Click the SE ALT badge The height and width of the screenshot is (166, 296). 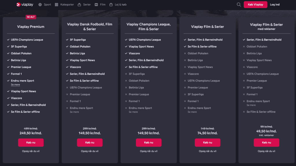pyautogui.click(x=31, y=17)
